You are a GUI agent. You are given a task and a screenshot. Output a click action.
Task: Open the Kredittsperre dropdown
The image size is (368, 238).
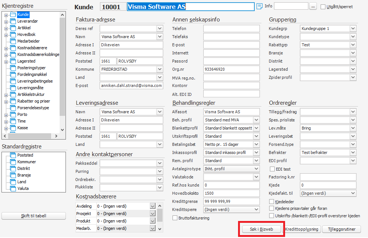[257, 209]
